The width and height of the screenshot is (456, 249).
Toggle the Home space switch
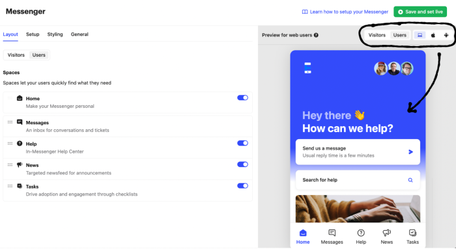click(242, 98)
